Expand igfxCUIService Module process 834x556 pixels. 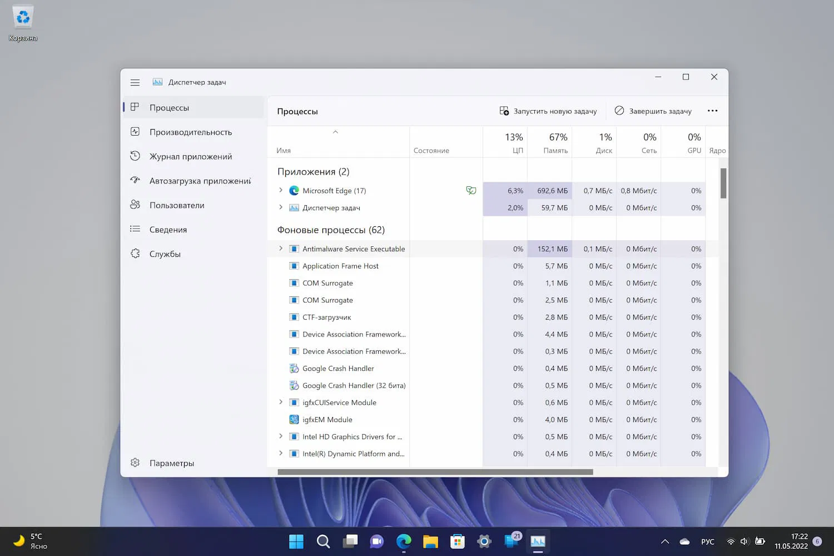281,402
